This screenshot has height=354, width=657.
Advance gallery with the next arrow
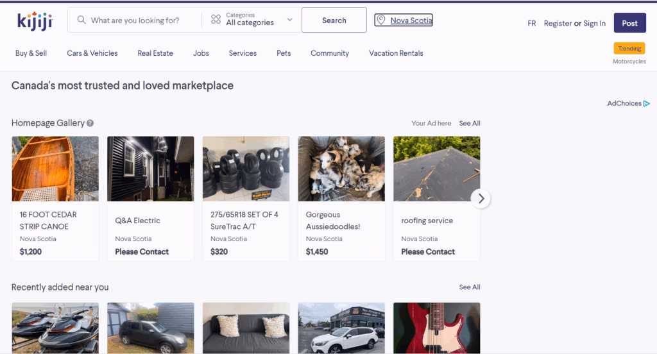click(x=481, y=199)
